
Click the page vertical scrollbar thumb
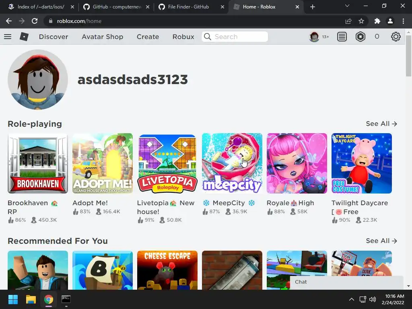click(x=408, y=56)
